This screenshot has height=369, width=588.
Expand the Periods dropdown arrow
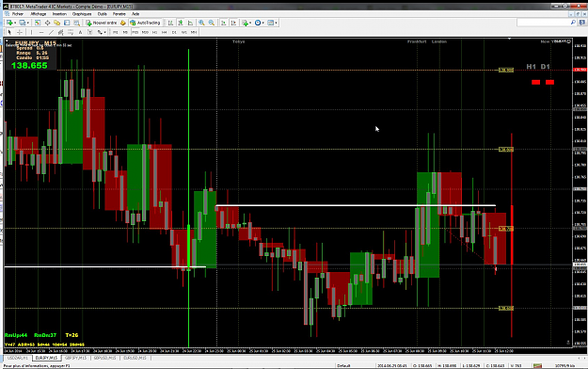click(262, 23)
